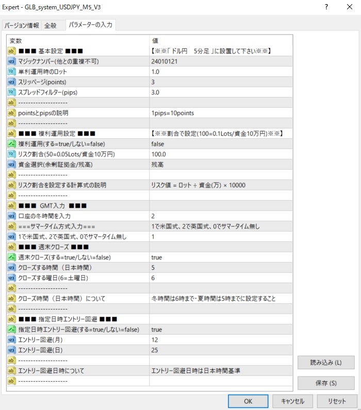The height and width of the screenshot is (410, 361).
Task: Click the integer icon beside エントリー回避(日)
Action: click(11, 350)
